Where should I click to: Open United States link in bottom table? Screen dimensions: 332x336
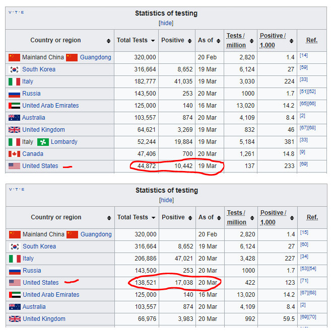click(x=41, y=283)
